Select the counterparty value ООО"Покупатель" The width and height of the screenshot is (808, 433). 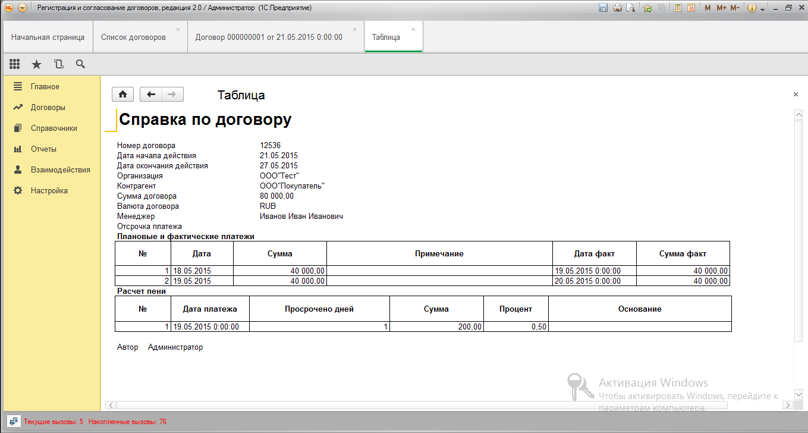point(292,186)
